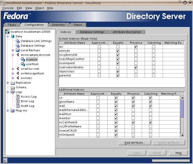The height and width of the screenshot is (164, 193).
Task: Open the Object menu
Action: [x=39, y=8]
